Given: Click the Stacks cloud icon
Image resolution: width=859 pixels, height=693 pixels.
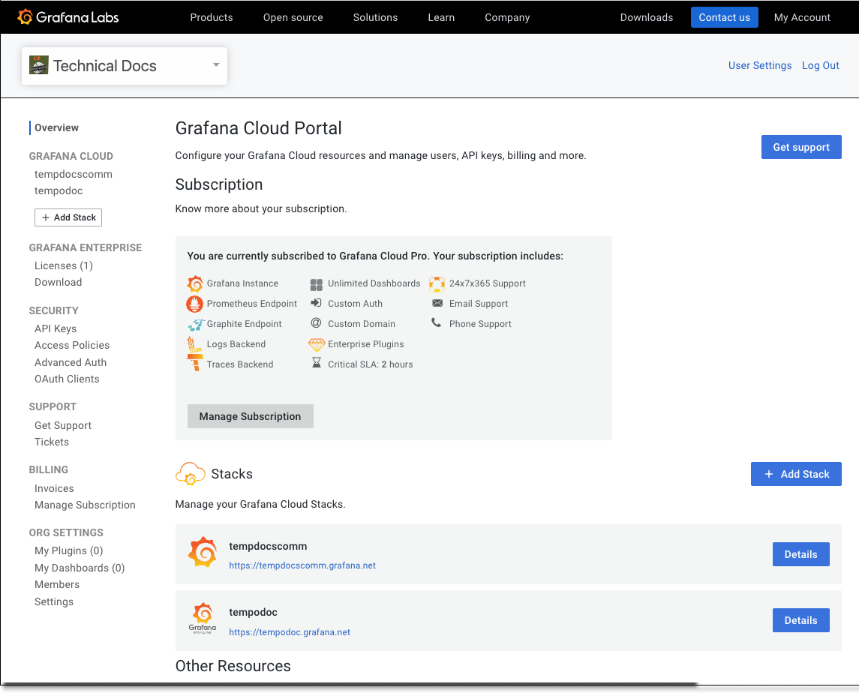Looking at the screenshot, I should pos(191,474).
